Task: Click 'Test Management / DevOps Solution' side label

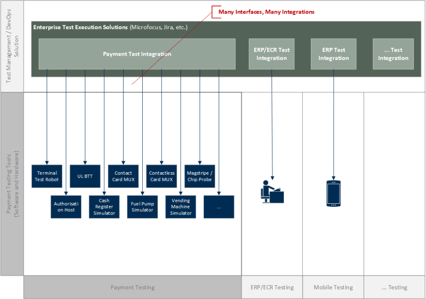Action: coord(12,46)
